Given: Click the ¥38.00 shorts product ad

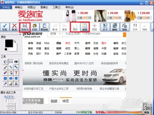Looking at the screenshot, I should 78,16.
